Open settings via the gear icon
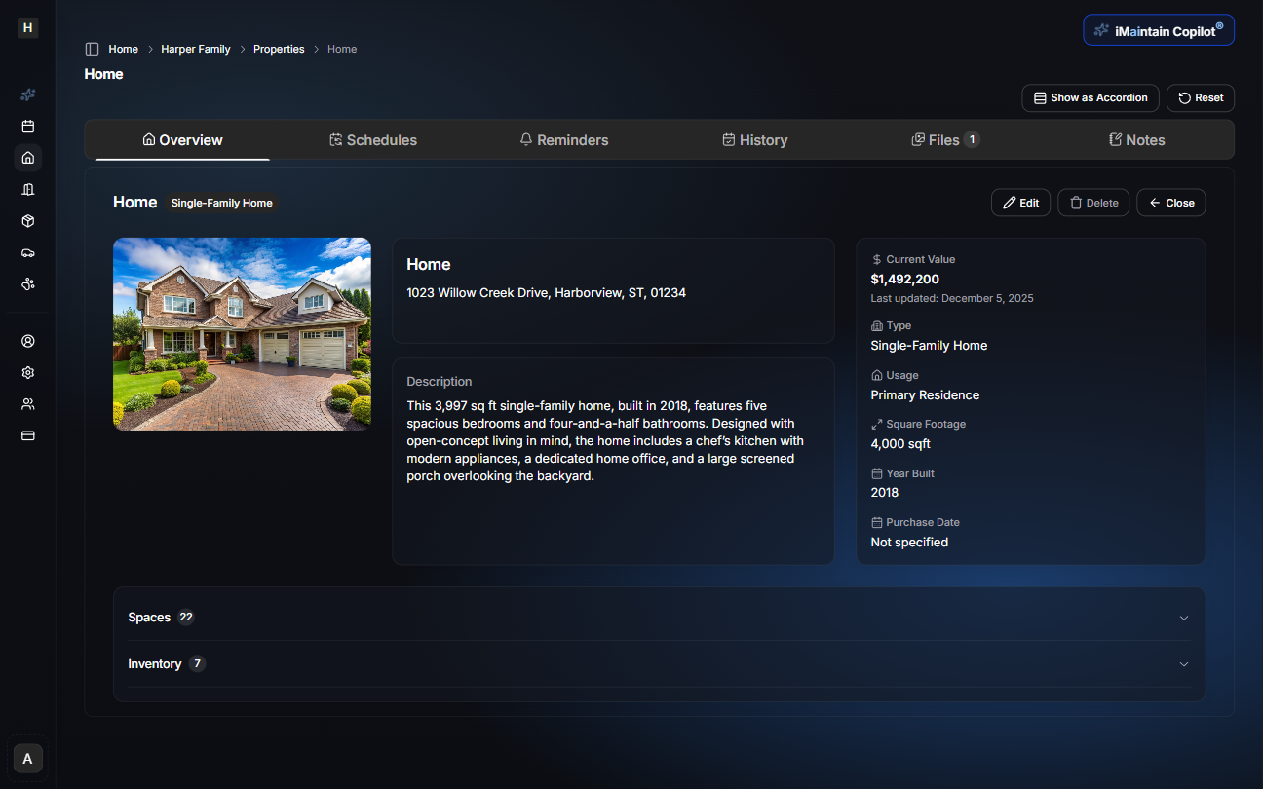The height and width of the screenshot is (789, 1263). (x=27, y=372)
